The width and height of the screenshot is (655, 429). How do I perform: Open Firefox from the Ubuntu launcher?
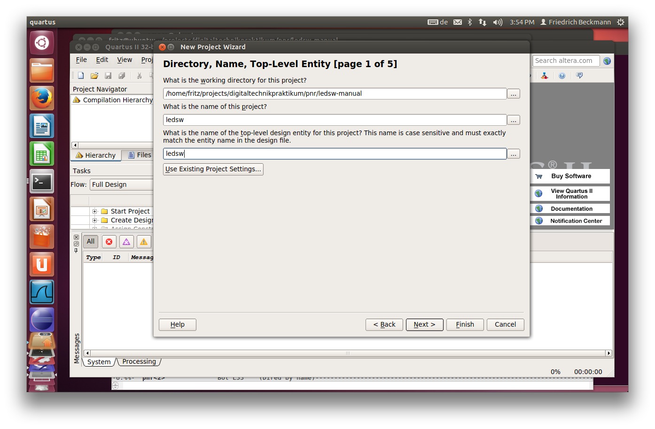[x=42, y=98]
